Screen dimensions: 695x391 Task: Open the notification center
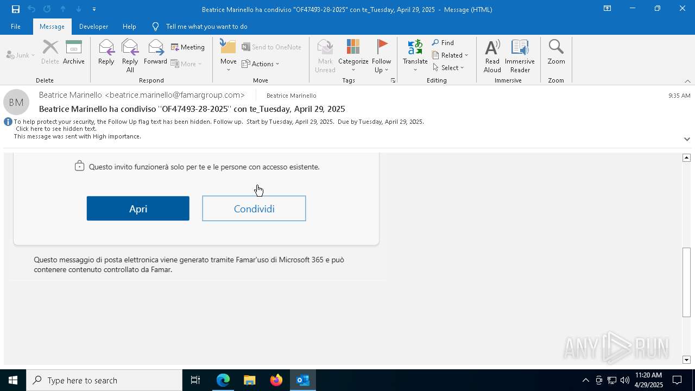click(677, 380)
